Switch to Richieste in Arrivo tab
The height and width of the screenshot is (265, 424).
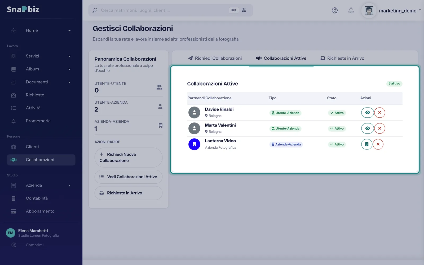[342, 58]
